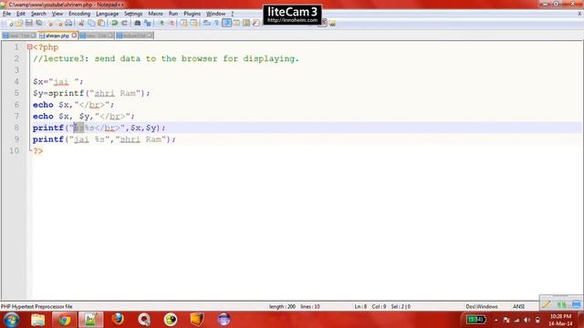Open Find using the binoculars icon

(x=138, y=24)
